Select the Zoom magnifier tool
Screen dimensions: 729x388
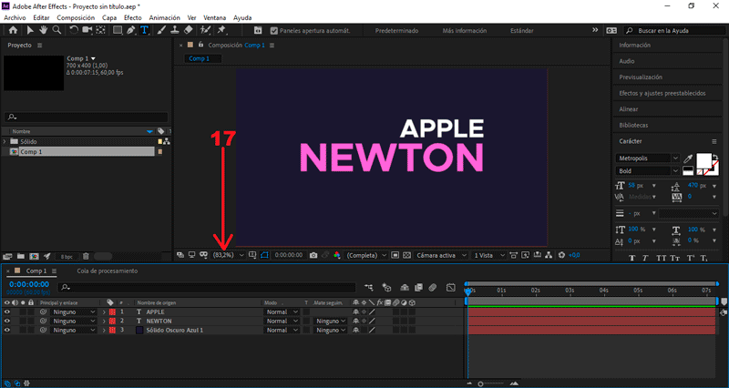tap(56, 30)
